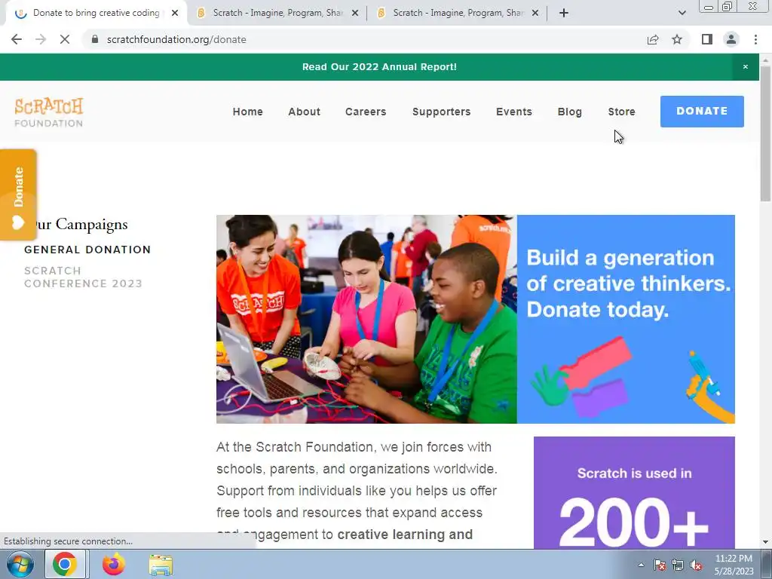Show hidden tray icons arrow

[641, 565]
